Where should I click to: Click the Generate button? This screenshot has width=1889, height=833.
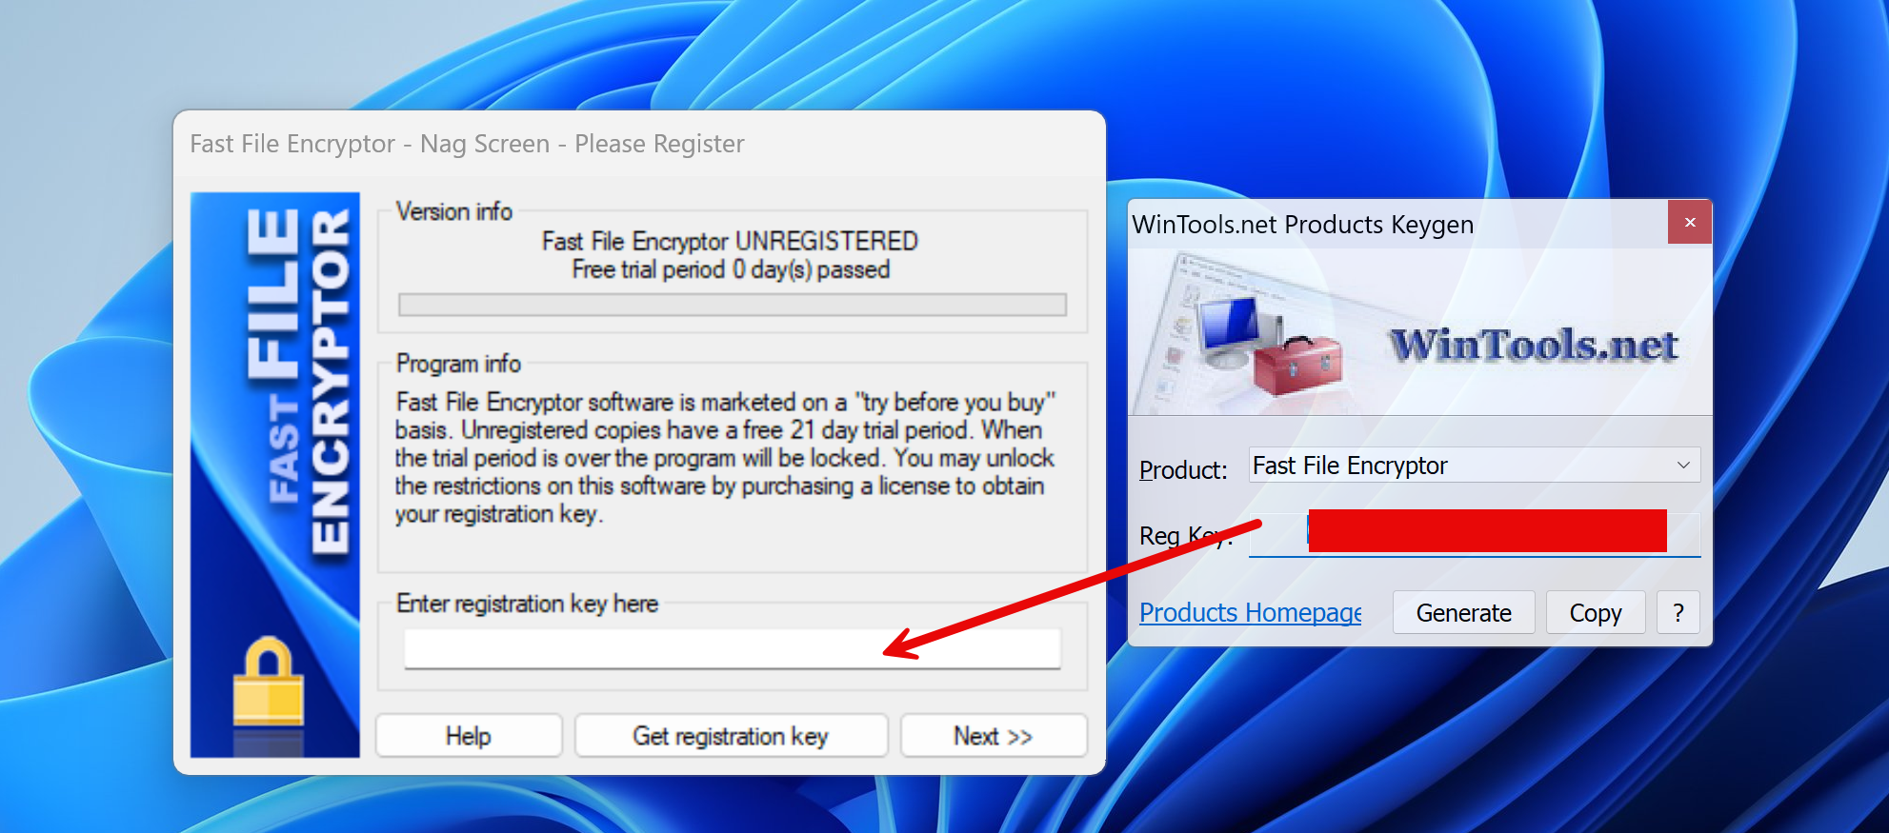coord(1463,612)
